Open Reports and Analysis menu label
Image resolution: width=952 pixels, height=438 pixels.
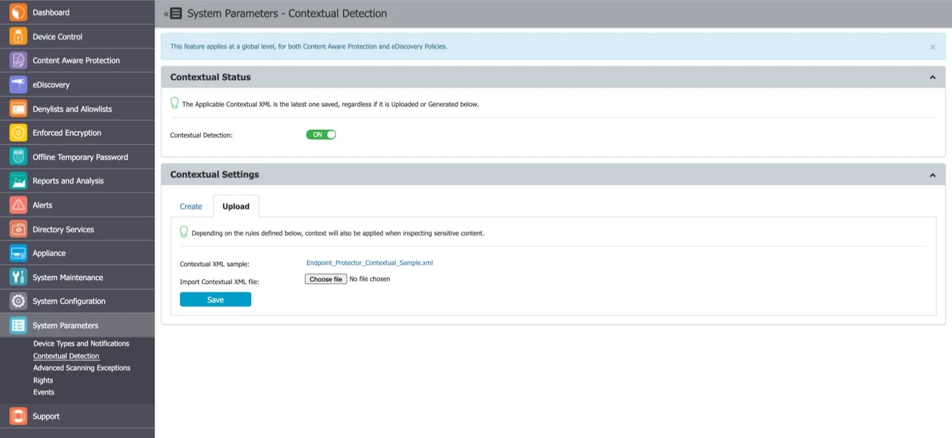[68, 181]
